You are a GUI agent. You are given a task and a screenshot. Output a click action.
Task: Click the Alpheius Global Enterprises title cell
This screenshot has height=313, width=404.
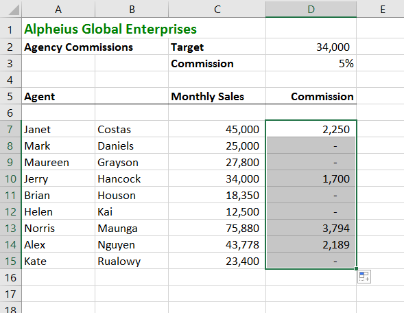click(x=110, y=29)
